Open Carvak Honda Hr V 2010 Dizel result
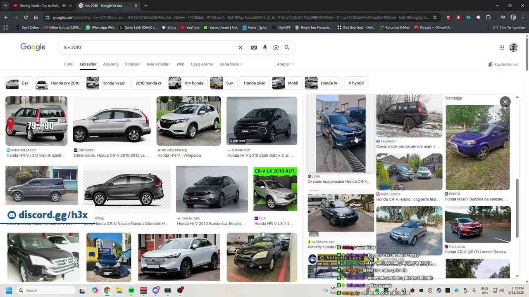The height and width of the screenshot is (297, 529). coord(261,156)
